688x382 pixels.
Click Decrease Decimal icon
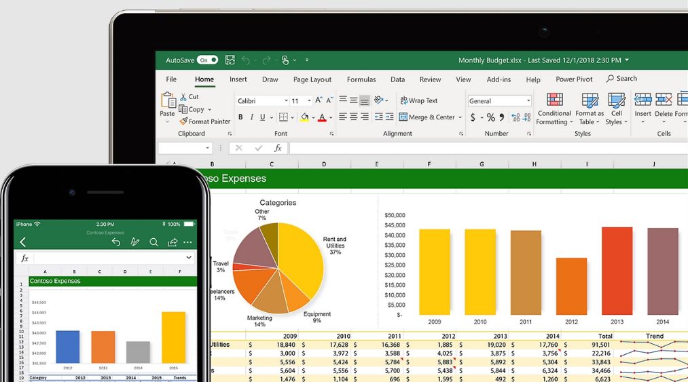(526, 117)
